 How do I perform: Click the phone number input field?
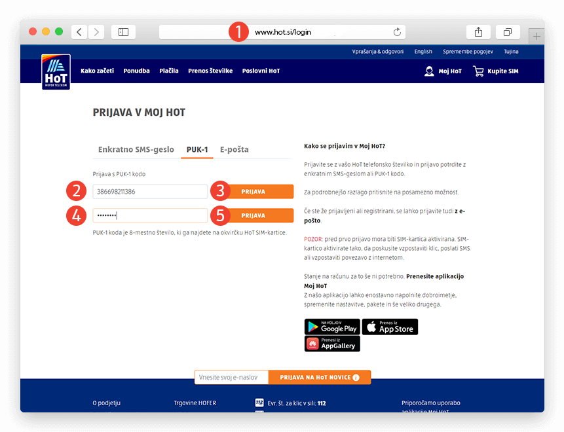click(x=150, y=192)
